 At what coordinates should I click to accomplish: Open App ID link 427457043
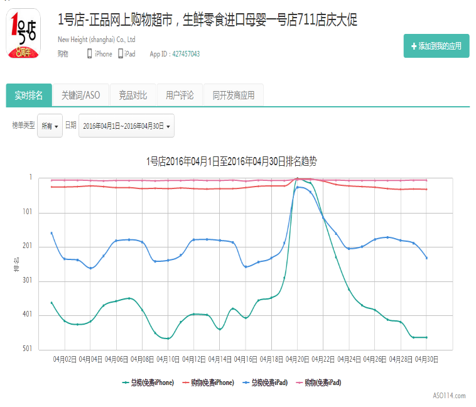click(186, 54)
